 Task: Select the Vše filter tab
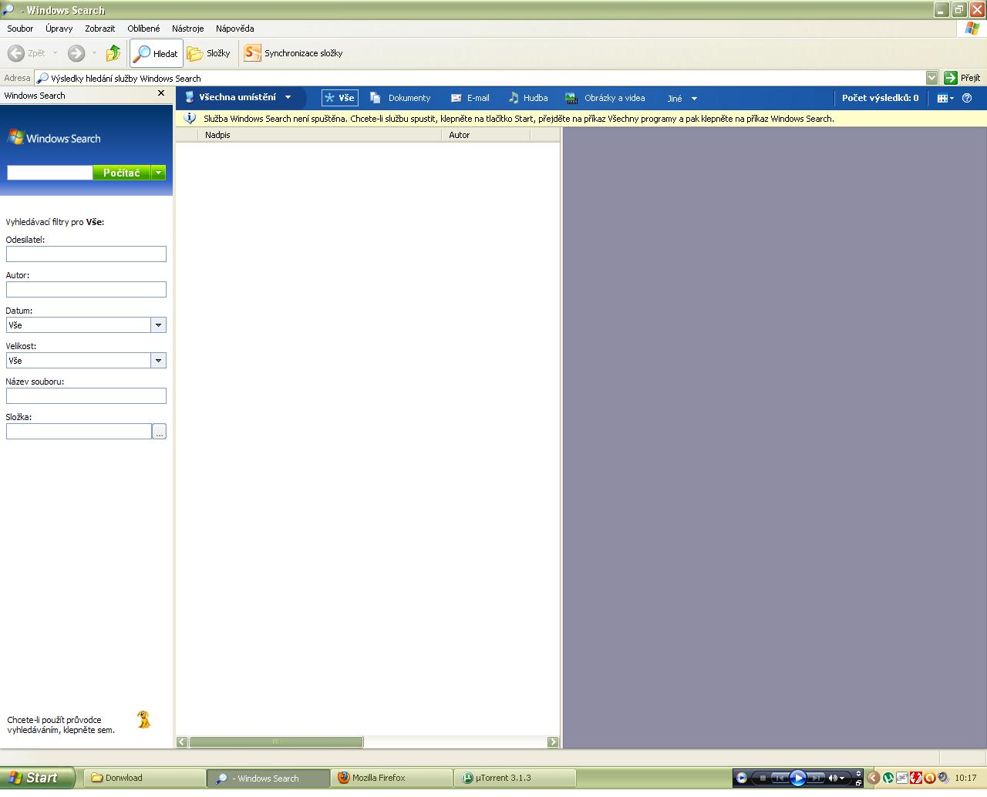coord(339,98)
